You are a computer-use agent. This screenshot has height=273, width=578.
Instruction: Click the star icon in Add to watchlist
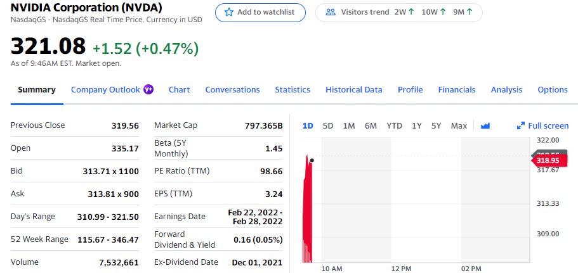tap(229, 12)
